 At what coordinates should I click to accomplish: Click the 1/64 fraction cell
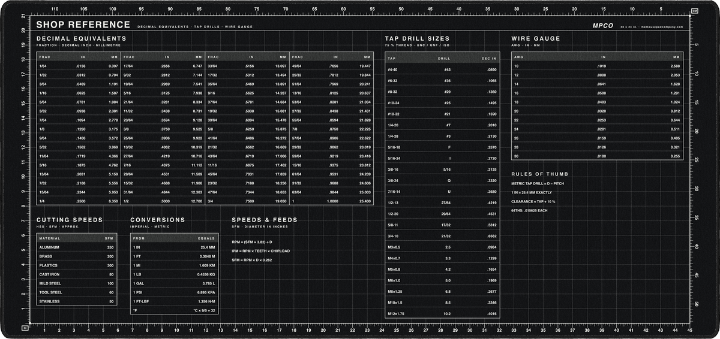[43, 65]
